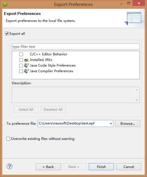Uncheck the Export all checkbox
147x177 pixels.
point(7,34)
